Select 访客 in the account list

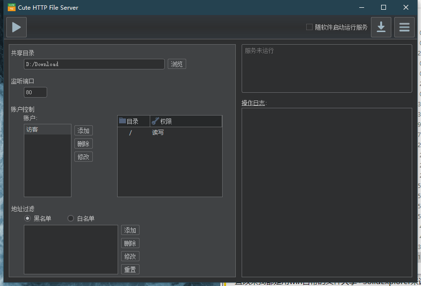[47, 130]
